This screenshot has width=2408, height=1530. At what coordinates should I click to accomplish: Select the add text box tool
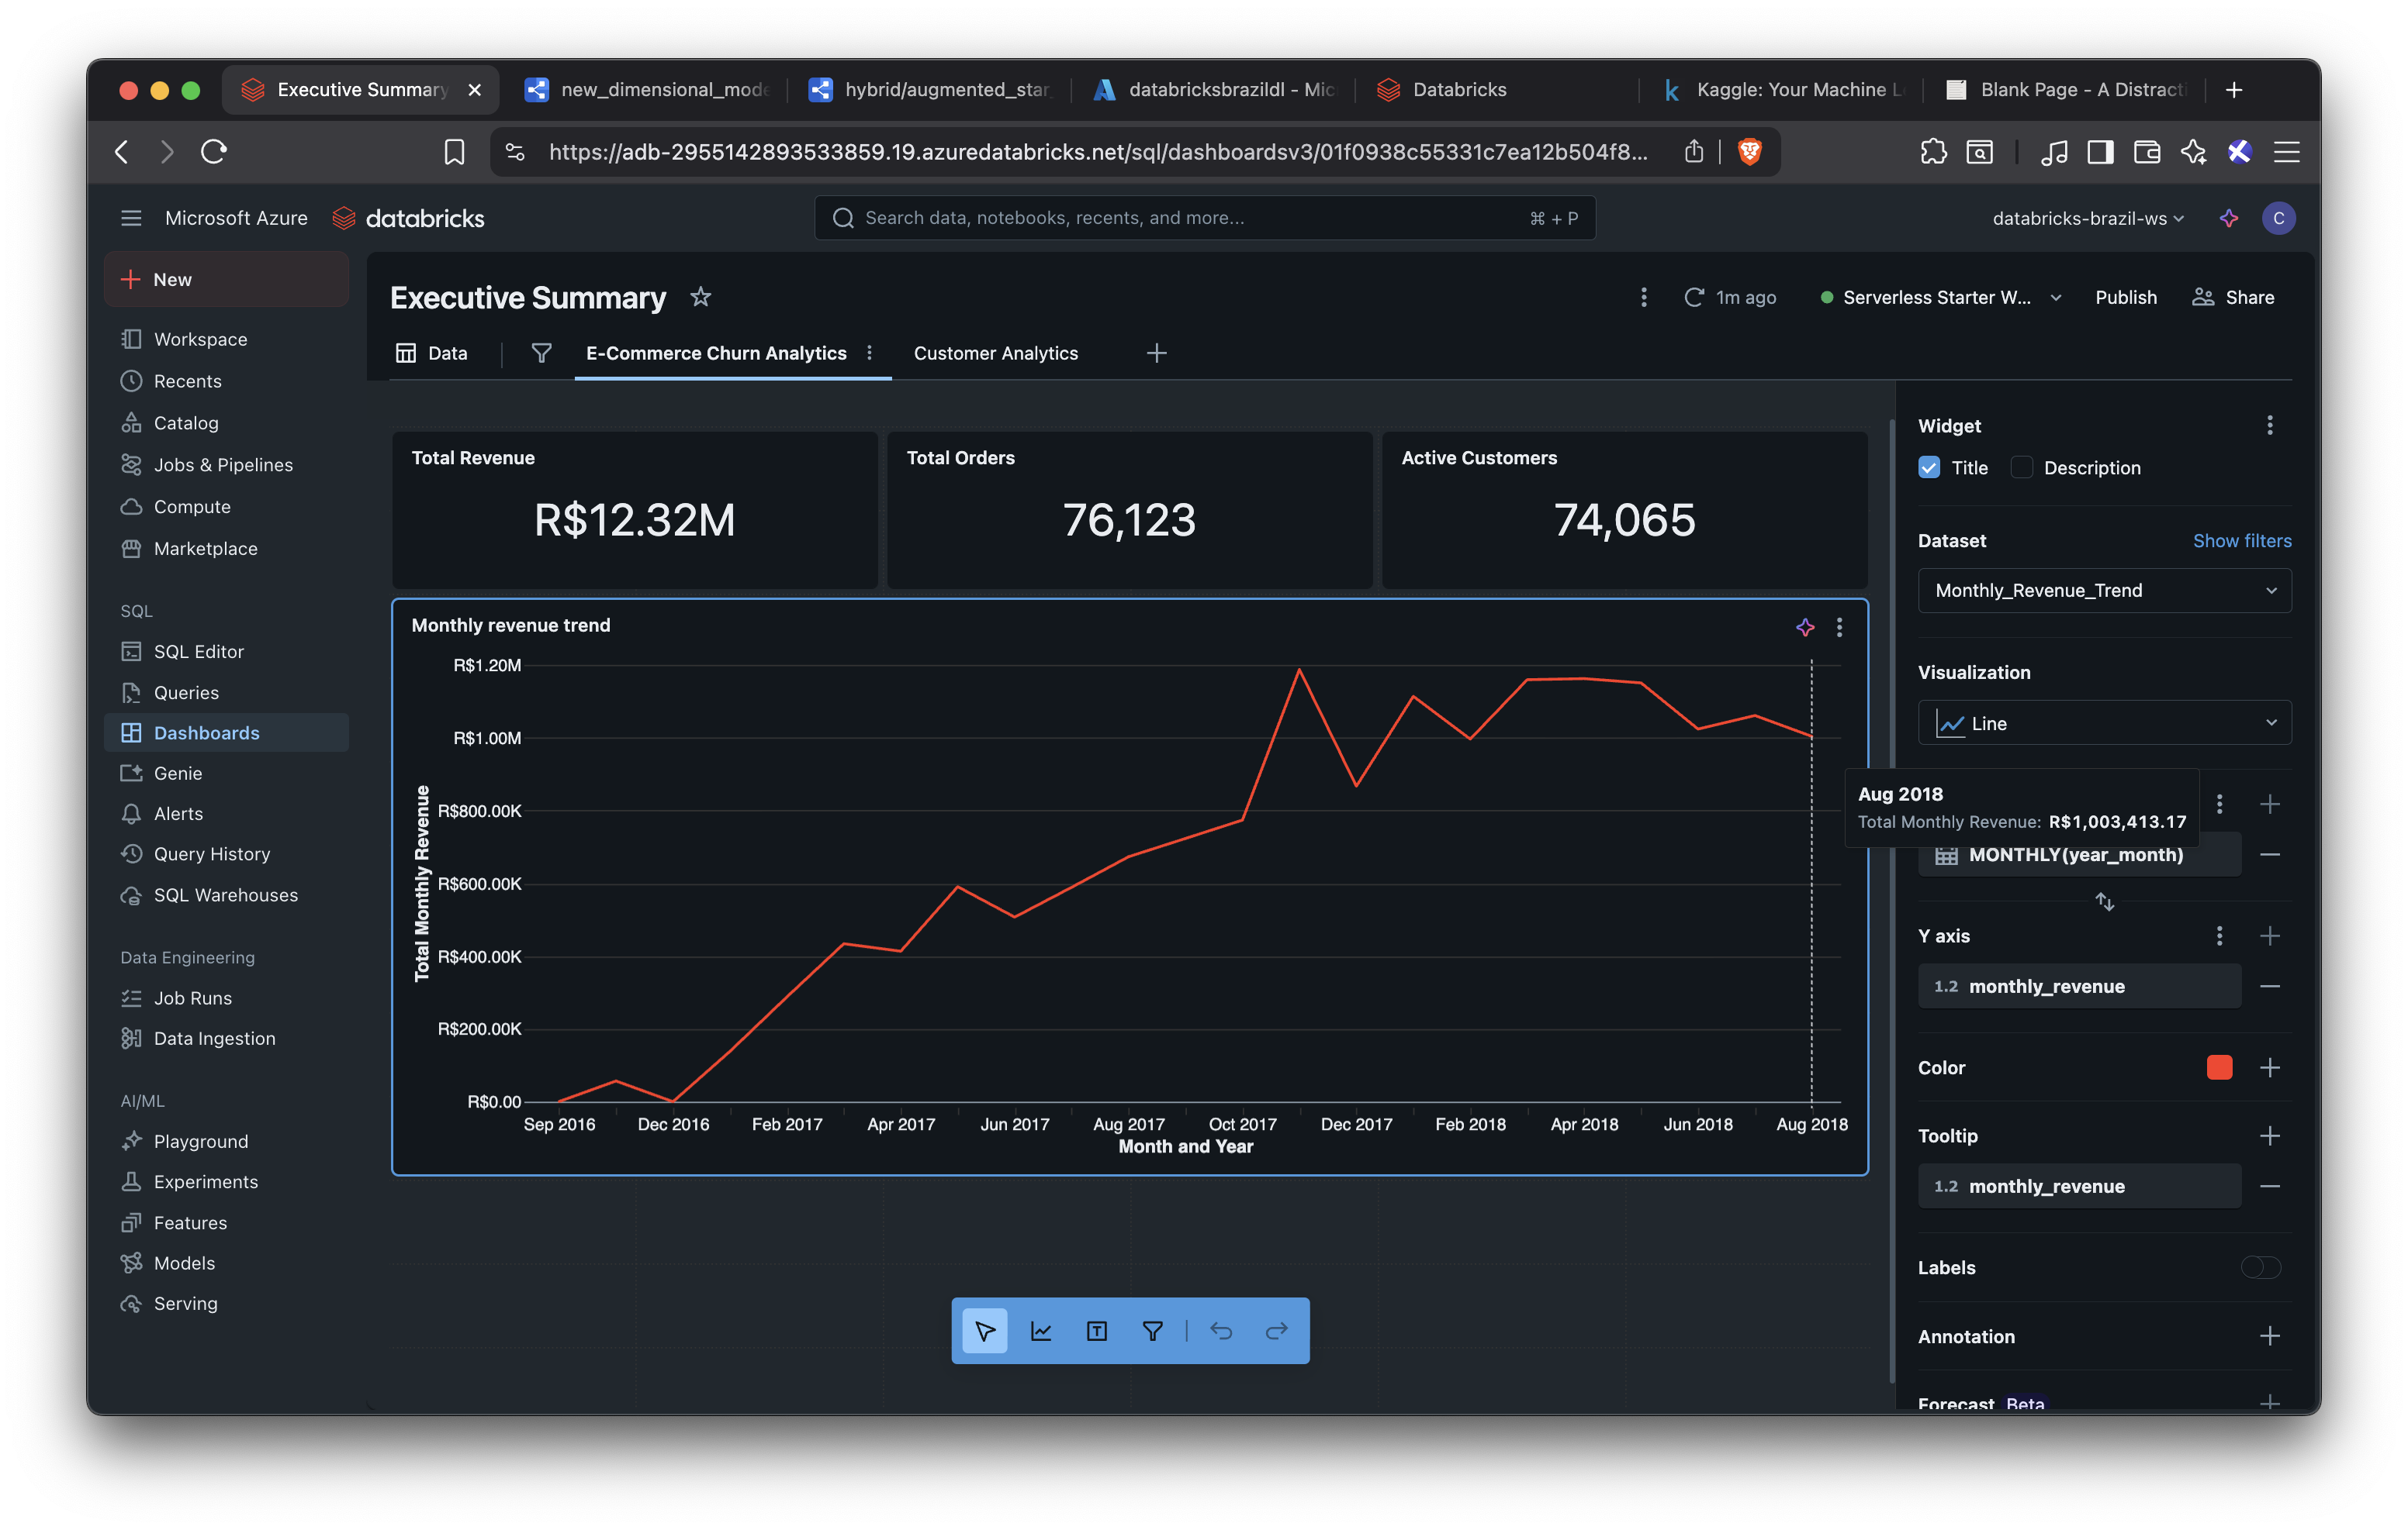pos(1097,1331)
